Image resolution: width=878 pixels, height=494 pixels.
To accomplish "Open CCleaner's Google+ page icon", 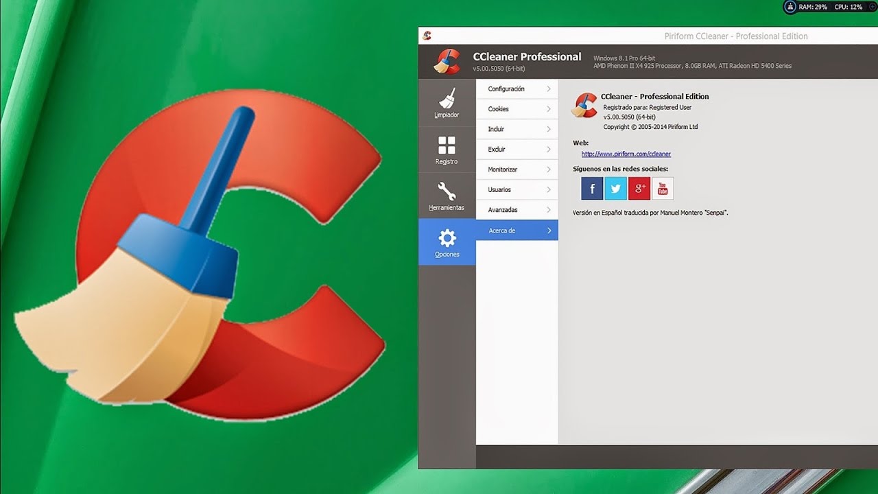I will pos(639,188).
